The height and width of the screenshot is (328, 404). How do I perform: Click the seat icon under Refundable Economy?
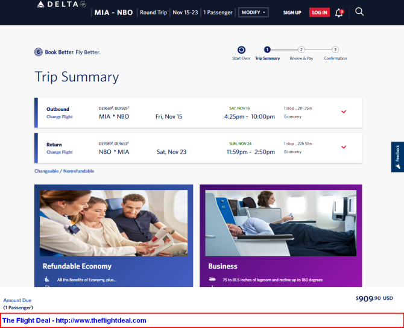tap(46, 279)
